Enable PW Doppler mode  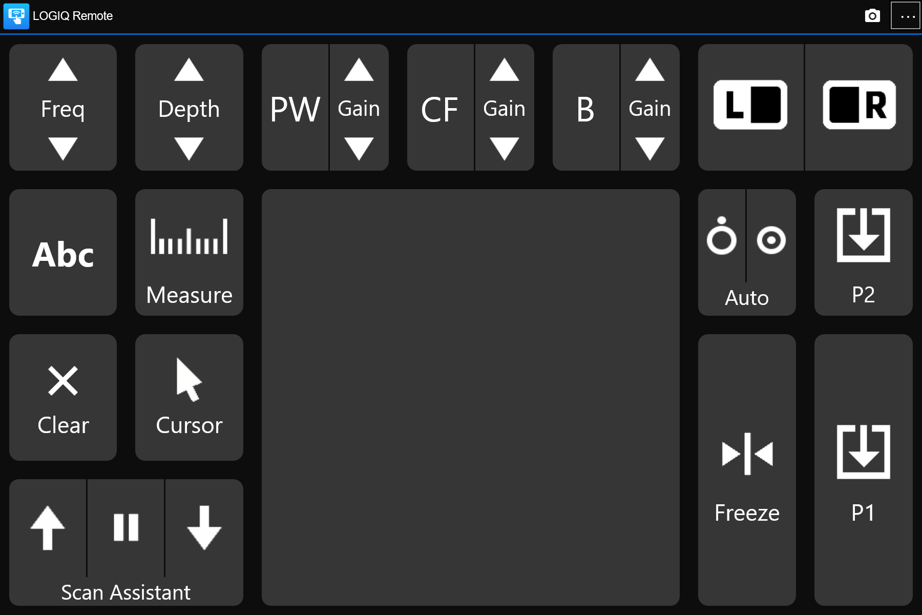(x=295, y=108)
